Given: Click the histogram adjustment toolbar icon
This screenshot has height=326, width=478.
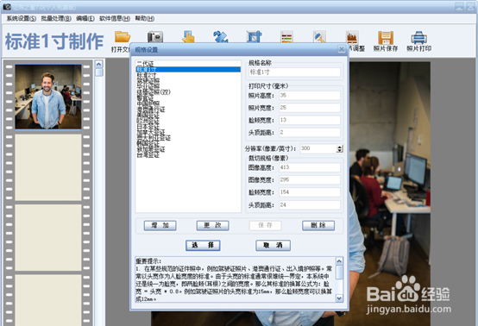Looking at the screenshot, I should pyautogui.click(x=352, y=36).
